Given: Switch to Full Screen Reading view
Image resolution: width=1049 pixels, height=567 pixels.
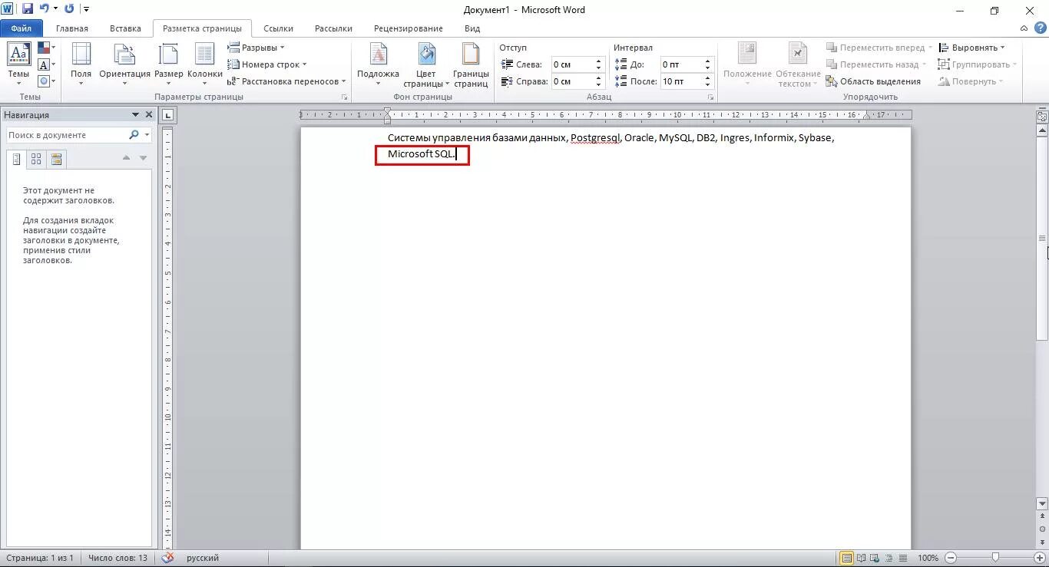Looking at the screenshot, I should tap(861, 558).
